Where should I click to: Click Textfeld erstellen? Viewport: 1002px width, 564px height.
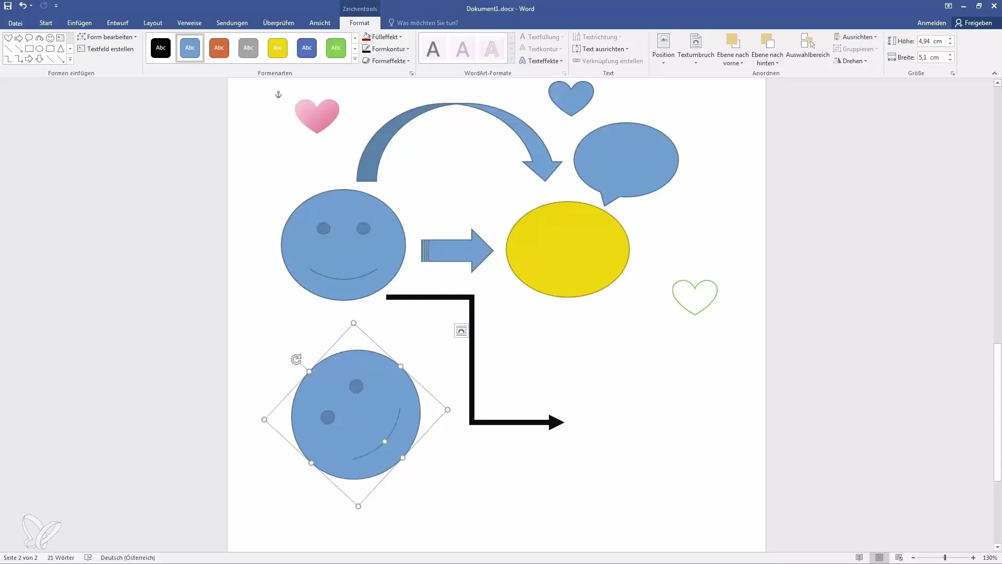[105, 49]
